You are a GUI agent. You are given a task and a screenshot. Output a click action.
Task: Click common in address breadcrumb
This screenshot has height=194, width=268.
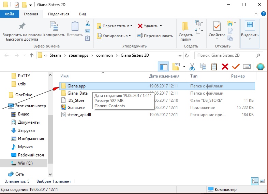(x=104, y=55)
